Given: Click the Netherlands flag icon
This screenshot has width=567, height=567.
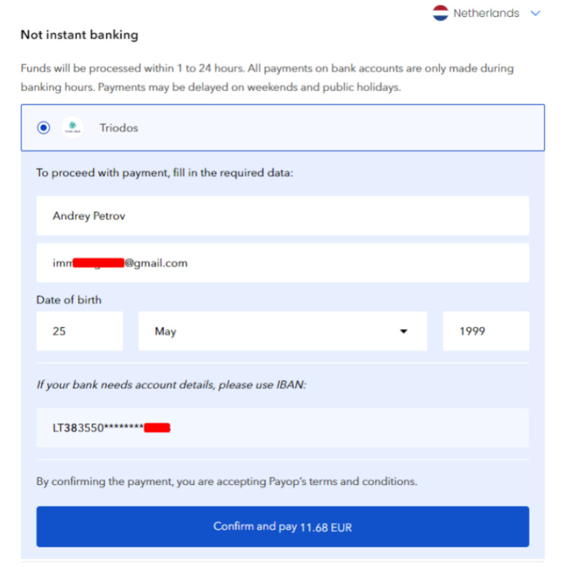Looking at the screenshot, I should click(440, 13).
